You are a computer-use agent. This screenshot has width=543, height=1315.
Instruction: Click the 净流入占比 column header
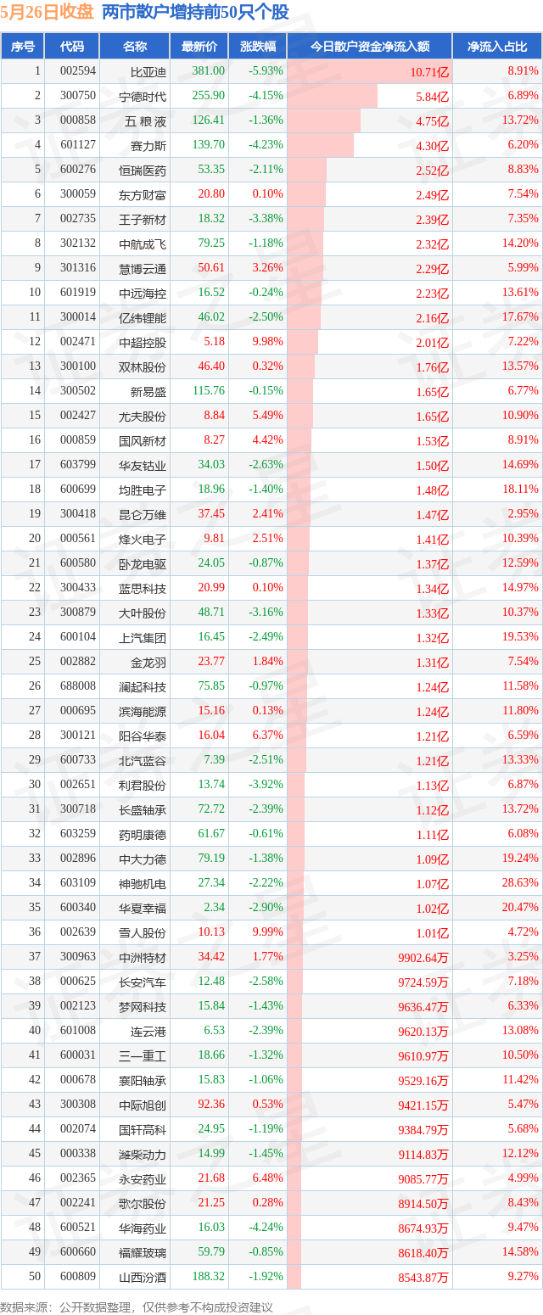point(498,47)
